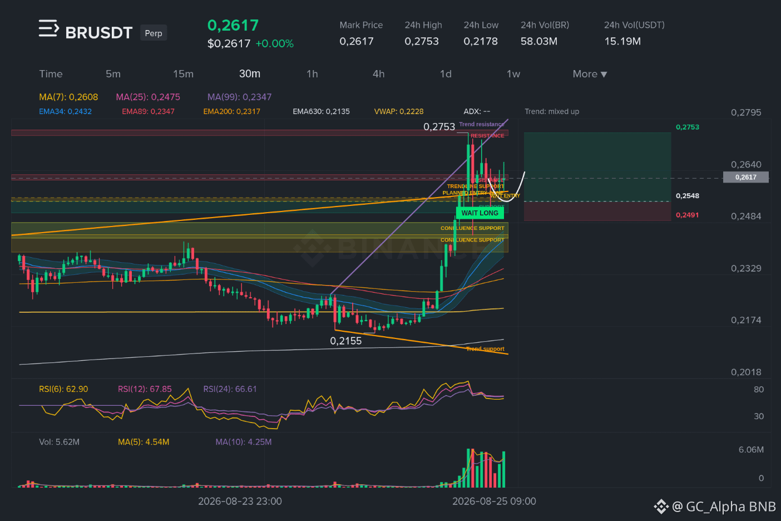
Task: Click the VWAP: 0,2228 label
Action: (399, 111)
